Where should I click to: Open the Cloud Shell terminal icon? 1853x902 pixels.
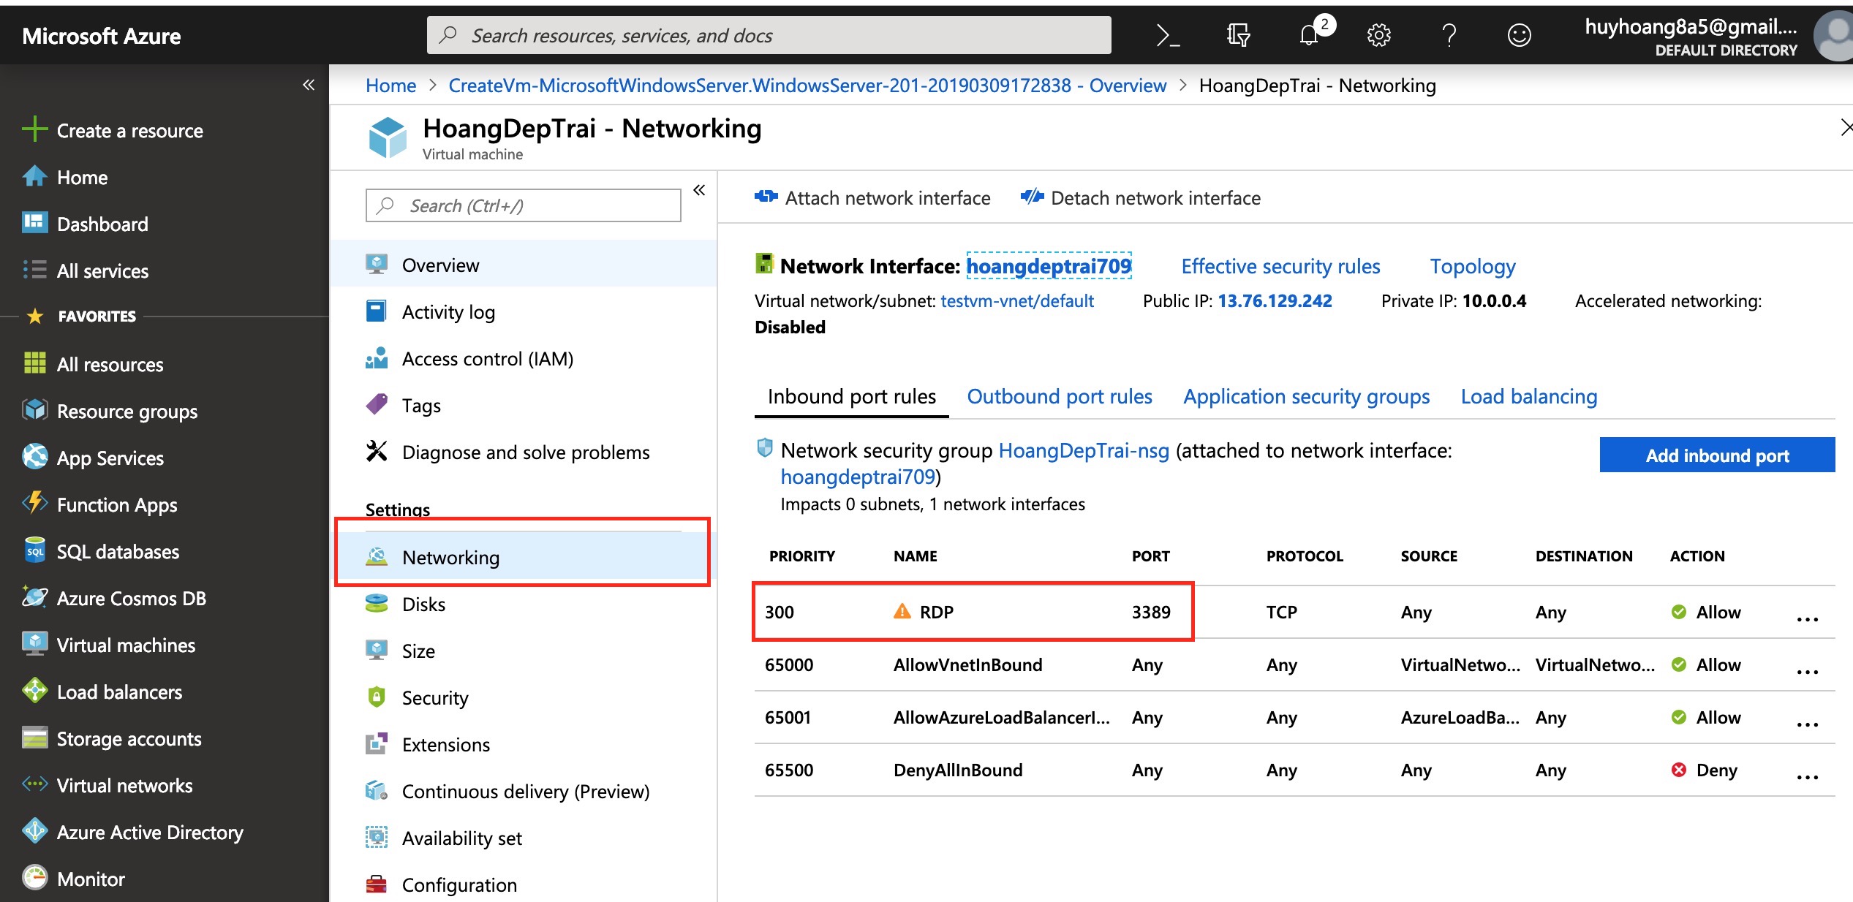point(1168,35)
